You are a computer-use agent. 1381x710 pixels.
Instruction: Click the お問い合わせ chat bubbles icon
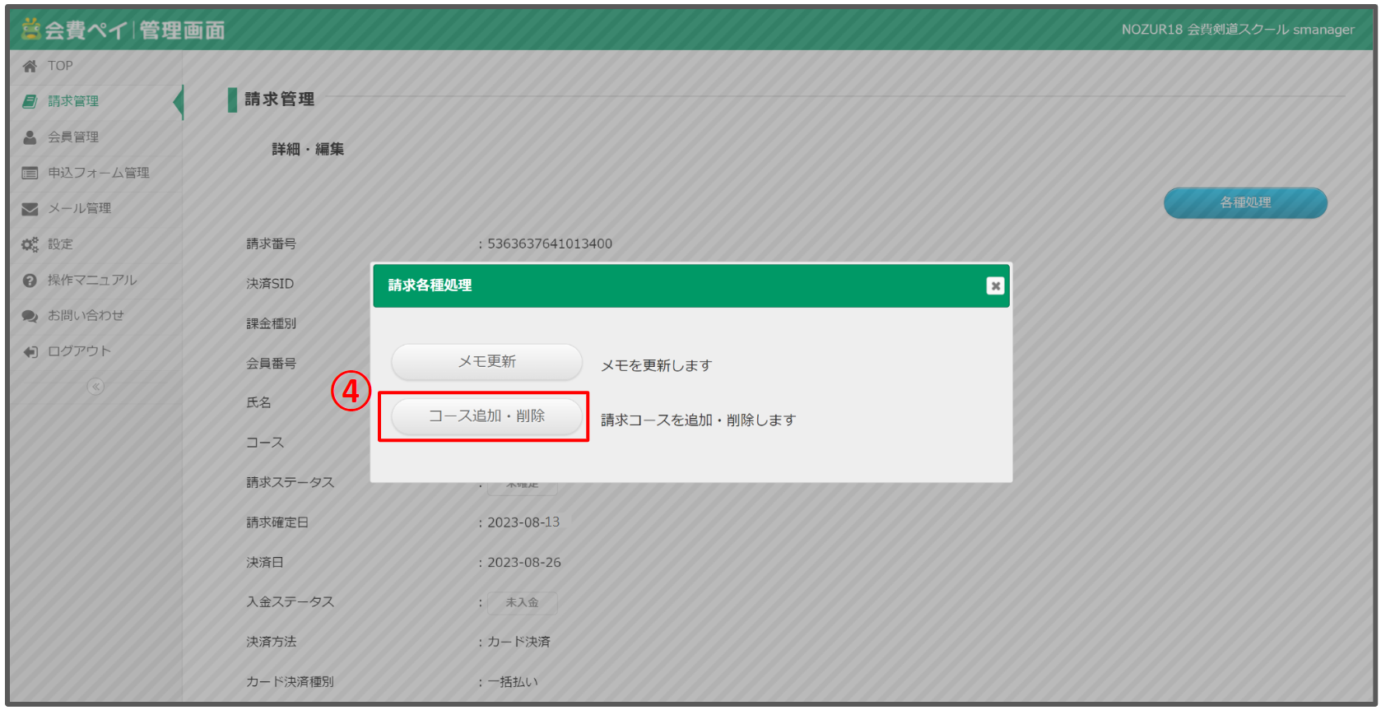point(30,316)
